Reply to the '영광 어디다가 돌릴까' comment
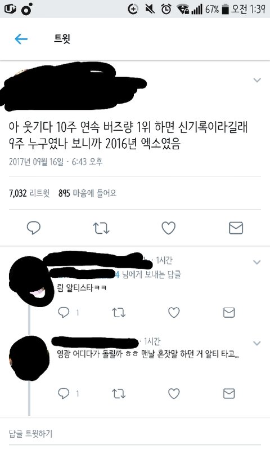Viewport: 270px width, 449px height. coord(64,393)
